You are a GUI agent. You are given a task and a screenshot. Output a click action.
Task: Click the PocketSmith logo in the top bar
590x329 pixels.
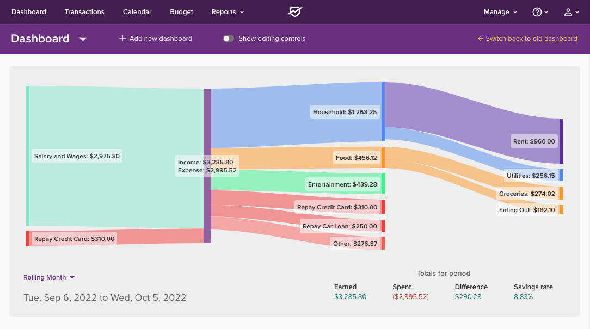(x=294, y=12)
